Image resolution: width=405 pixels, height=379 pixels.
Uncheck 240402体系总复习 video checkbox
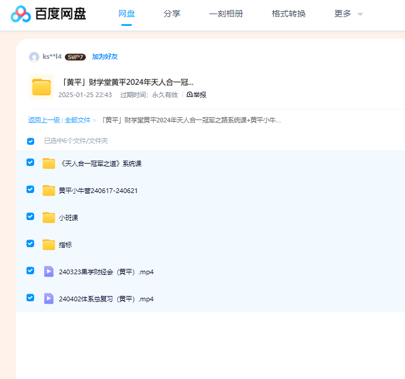coord(30,298)
